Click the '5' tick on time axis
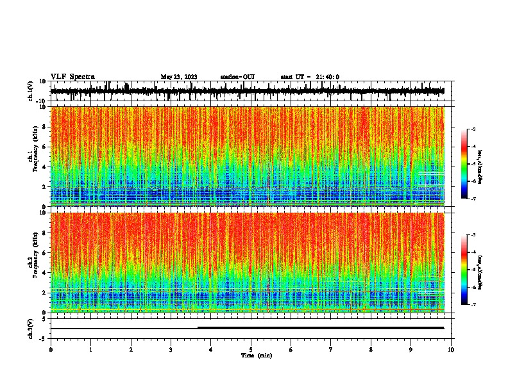Screen dimensions: 508x392 coord(251,350)
